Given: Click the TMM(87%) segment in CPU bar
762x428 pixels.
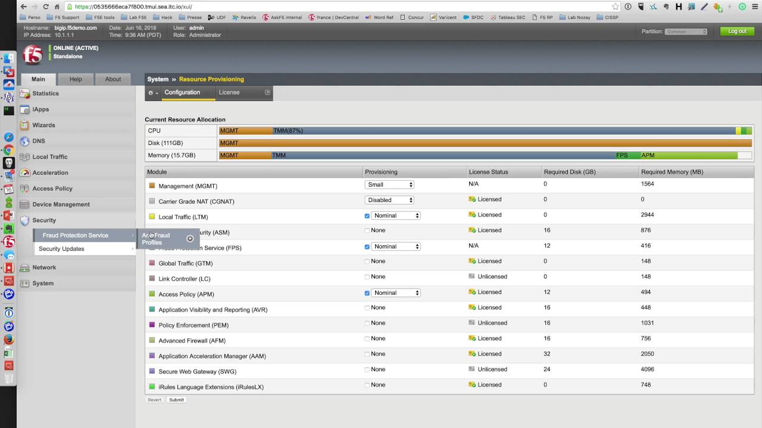Looking at the screenshot, I should [x=504, y=131].
